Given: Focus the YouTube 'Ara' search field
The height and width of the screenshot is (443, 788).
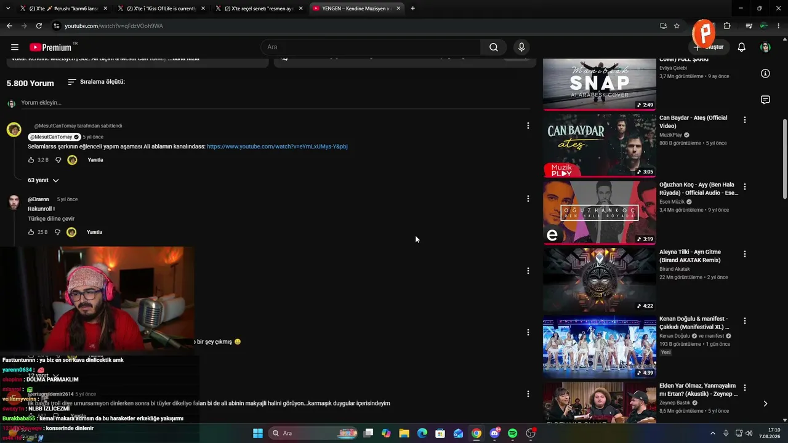Looking at the screenshot, I should (371, 47).
